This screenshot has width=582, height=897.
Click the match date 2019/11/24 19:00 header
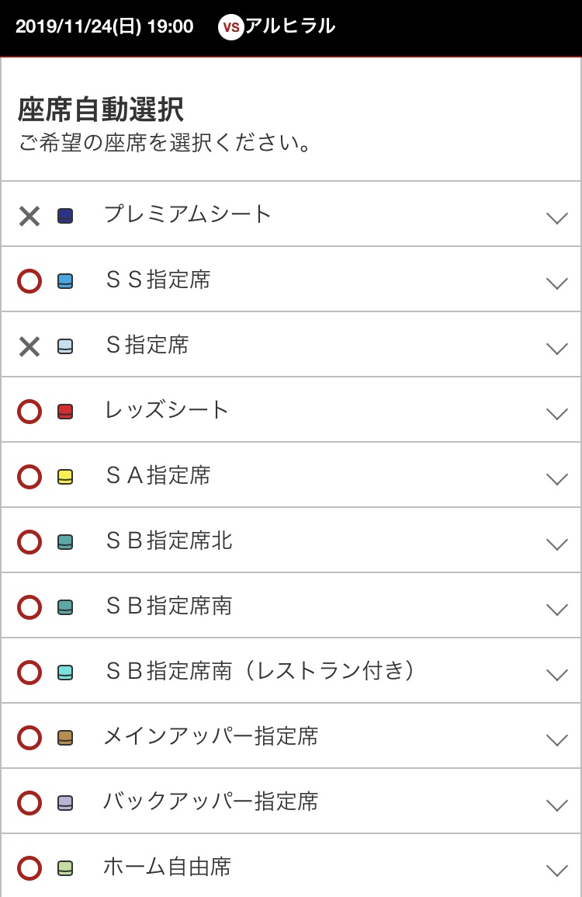104,26
